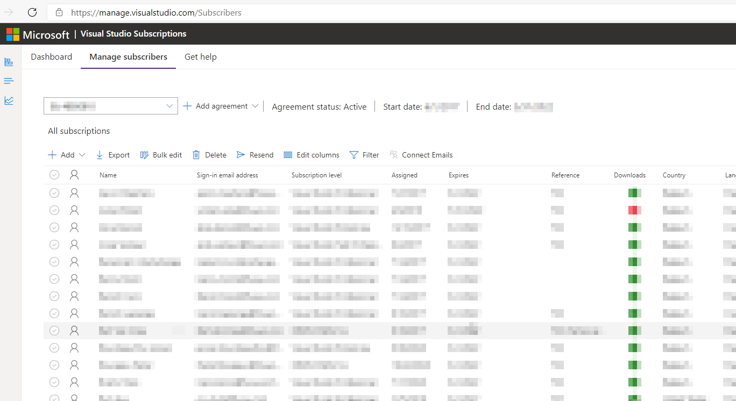Click the green Downloads indicator in highlighted row
The width and height of the screenshot is (736, 401).
635,331
